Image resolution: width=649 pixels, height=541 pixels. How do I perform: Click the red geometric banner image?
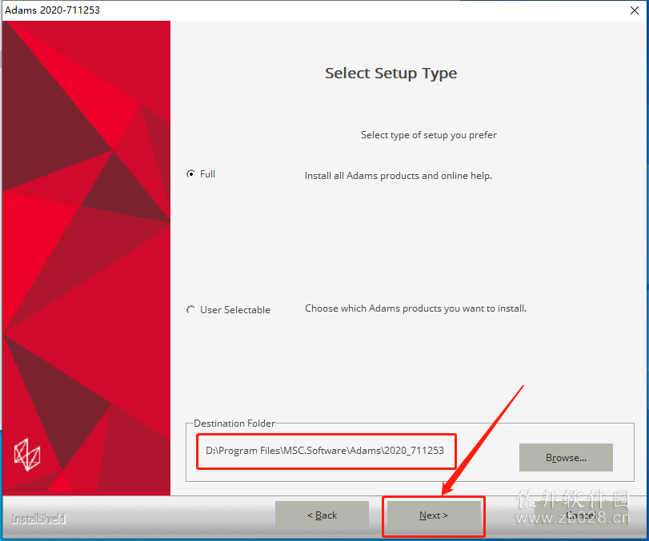click(86, 258)
